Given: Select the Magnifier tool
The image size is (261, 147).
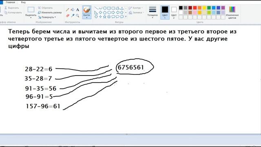Looking at the screenshot, I should point(77,16).
